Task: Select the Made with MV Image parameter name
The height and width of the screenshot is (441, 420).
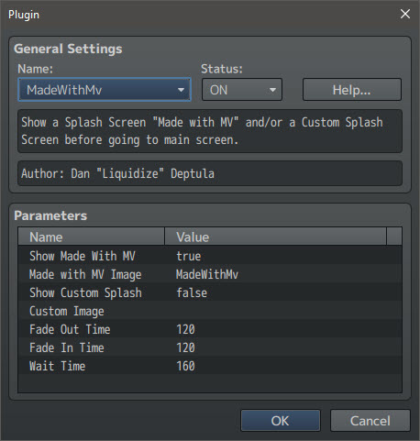Action: tap(85, 274)
